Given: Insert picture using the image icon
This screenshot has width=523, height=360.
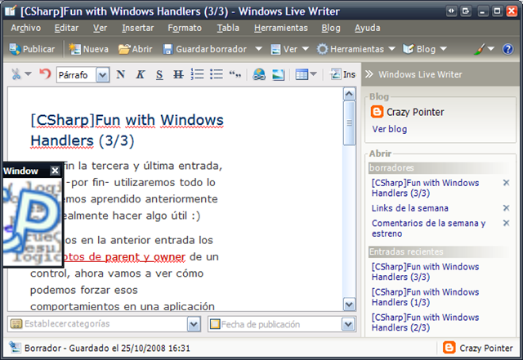Looking at the screenshot, I should [278, 74].
